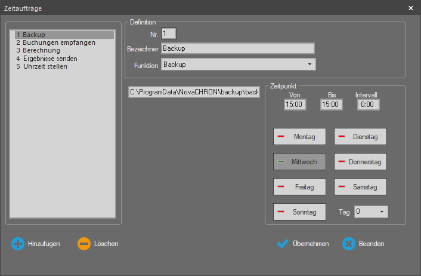The width and height of the screenshot is (421, 276).
Task: Select Uhrzeit stellen list entry
Action: (42, 66)
